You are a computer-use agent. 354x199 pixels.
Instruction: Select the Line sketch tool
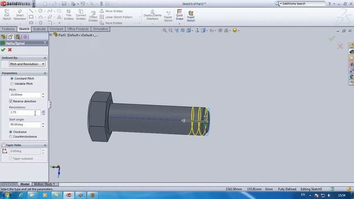[31, 11]
